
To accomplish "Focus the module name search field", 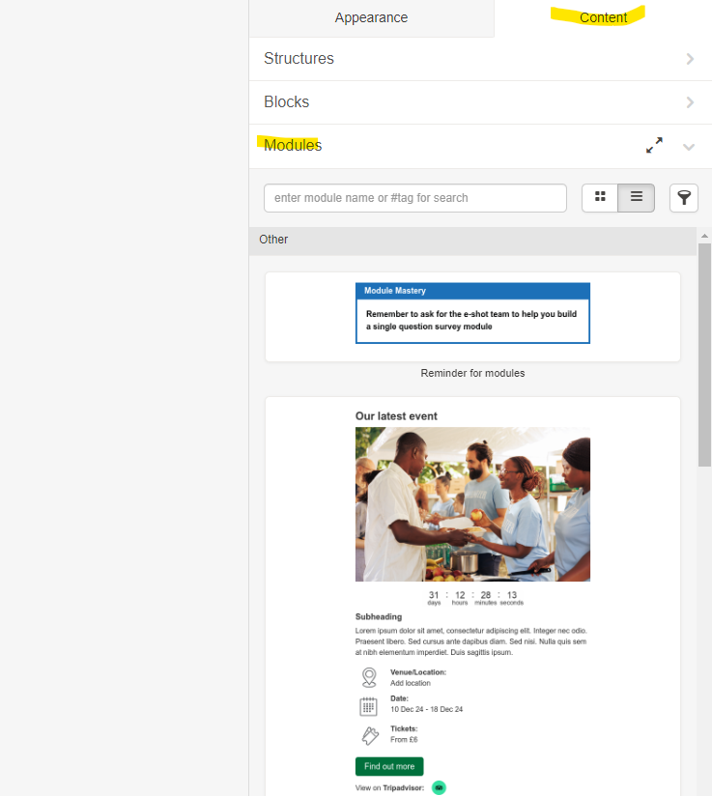I will 414,198.
